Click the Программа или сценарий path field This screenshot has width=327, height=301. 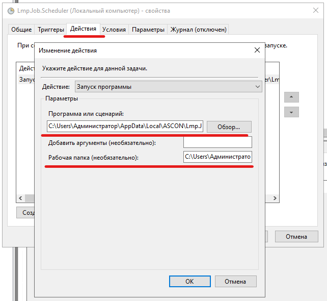tap(125, 126)
